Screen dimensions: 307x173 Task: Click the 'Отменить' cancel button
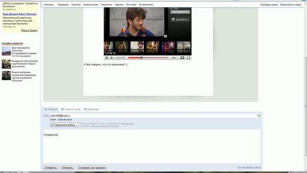(67, 168)
